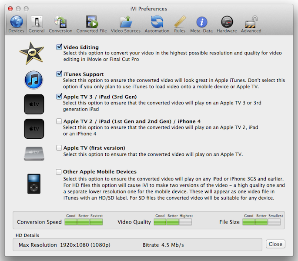Open the General preferences pane
Screen dimensions: 298x261
37,23
